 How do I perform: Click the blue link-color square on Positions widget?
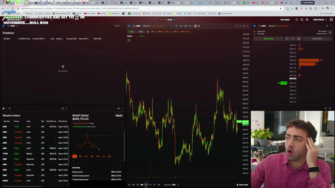tap(3, 26)
